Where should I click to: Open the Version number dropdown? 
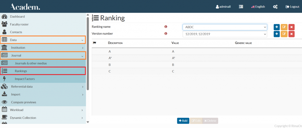click(225, 34)
